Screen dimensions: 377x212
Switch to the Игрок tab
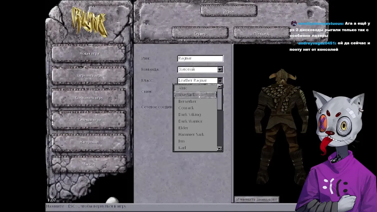coord(229,11)
